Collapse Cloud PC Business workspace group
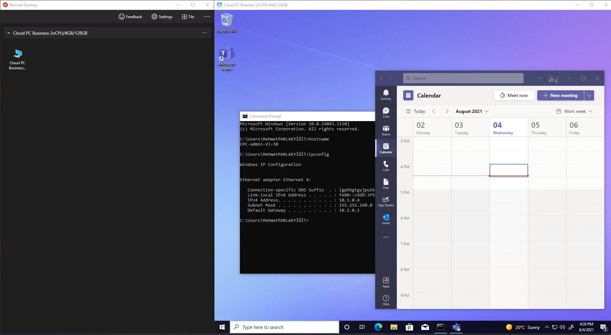 coord(9,33)
